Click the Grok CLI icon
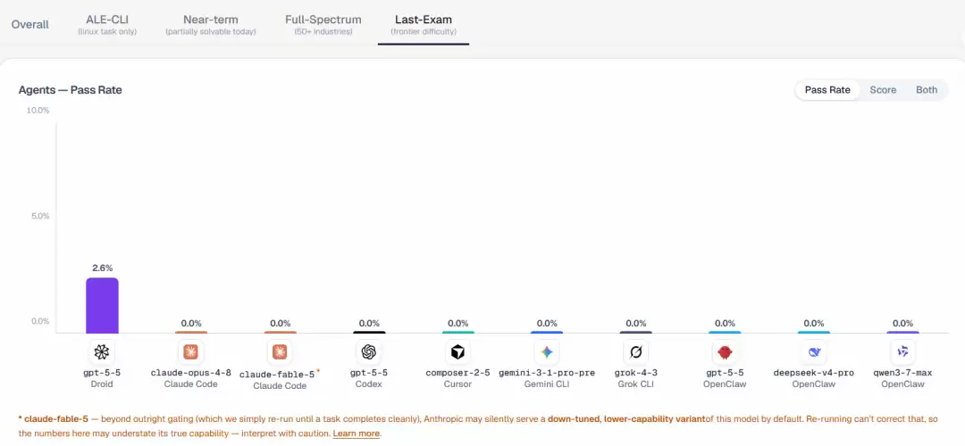The width and height of the screenshot is (965, 446). click(636, 352)
